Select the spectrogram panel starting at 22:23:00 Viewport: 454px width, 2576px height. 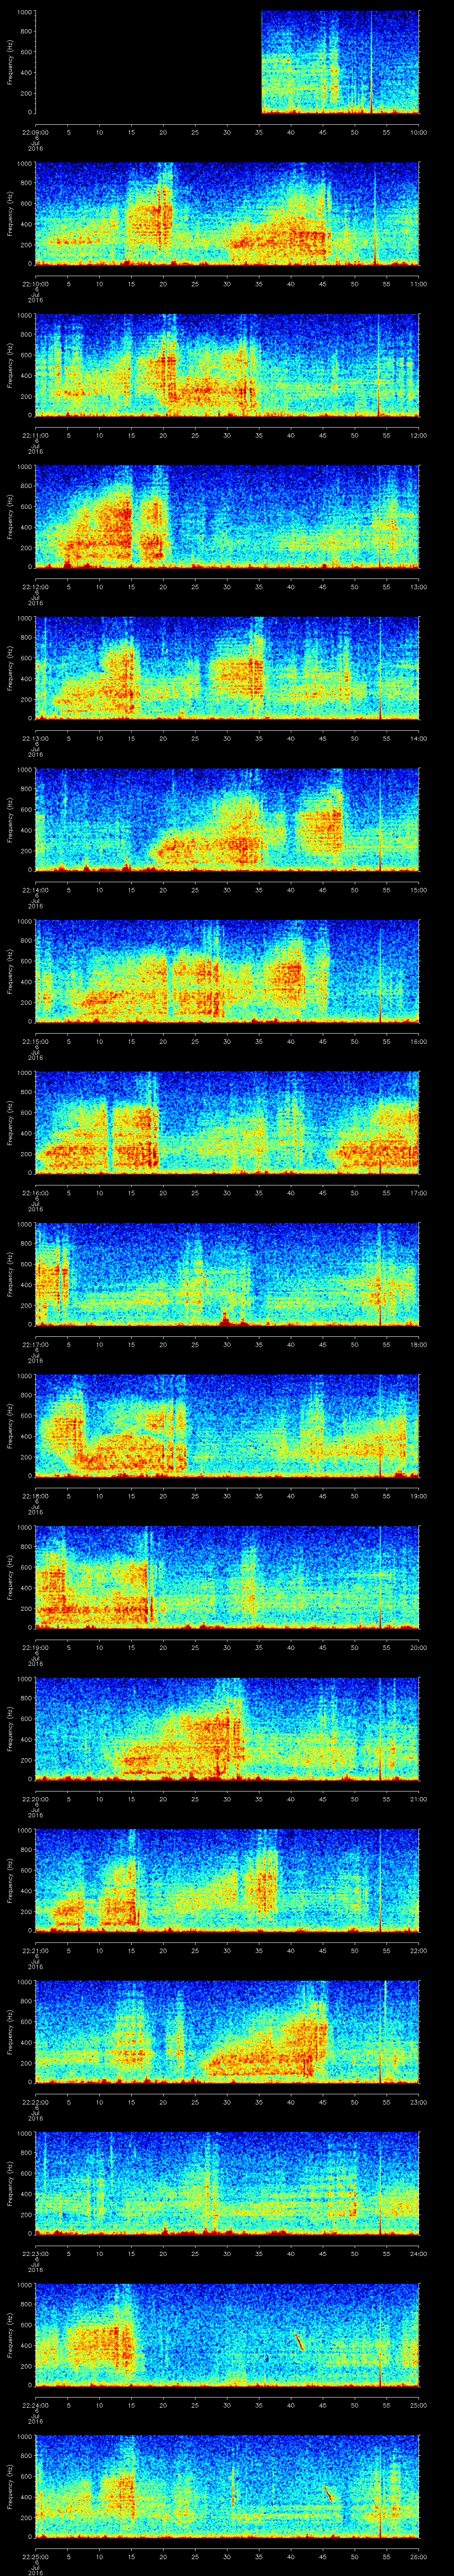coord(227,2184)
